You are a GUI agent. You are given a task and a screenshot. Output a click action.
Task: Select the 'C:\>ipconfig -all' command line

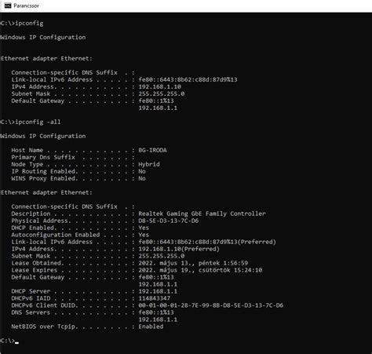pyautogui.click(x=31, y=122)
